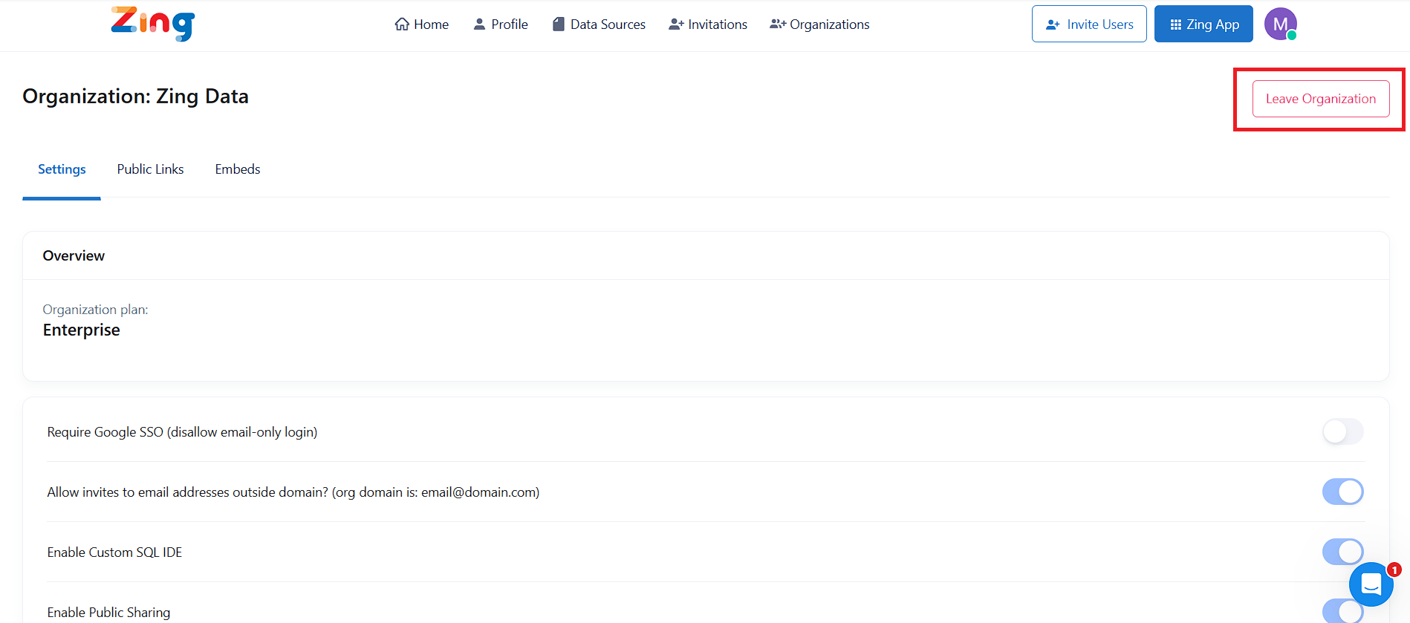This screenshot has width=1410, height=623.
Task: Enable Require Google SSO toggle
Action: click(1342, 431)
